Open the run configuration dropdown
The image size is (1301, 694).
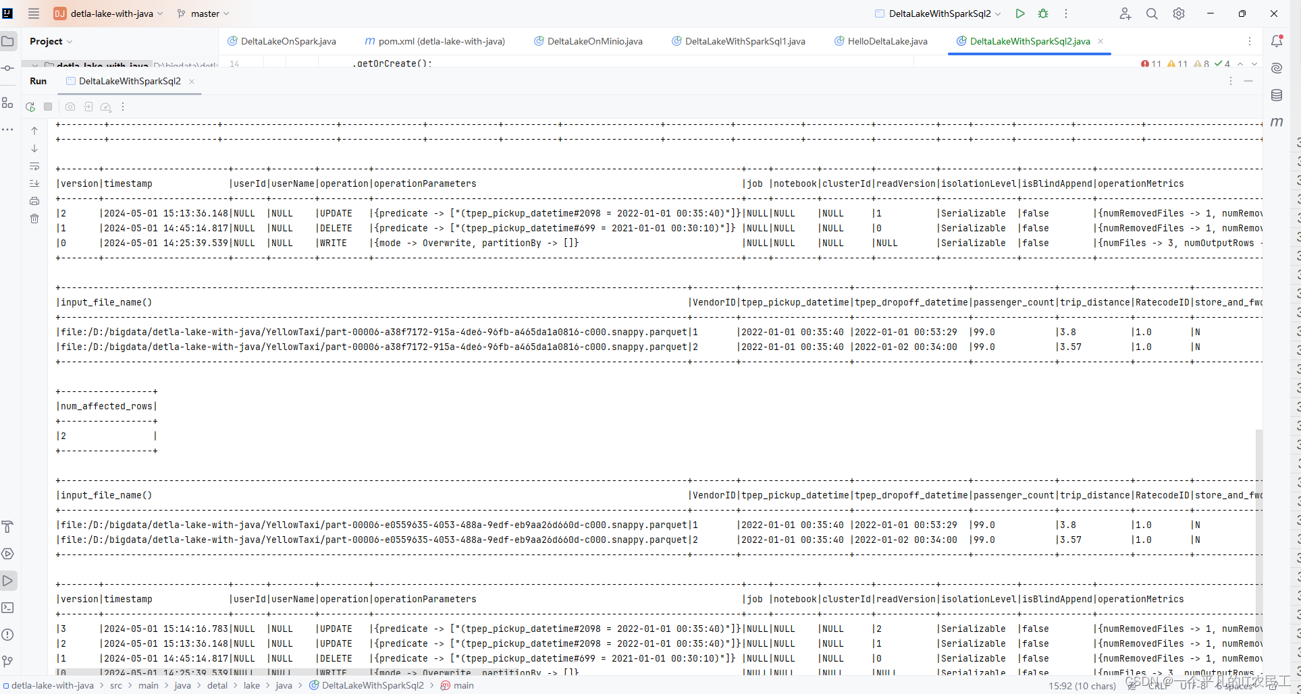pos(937,13)
